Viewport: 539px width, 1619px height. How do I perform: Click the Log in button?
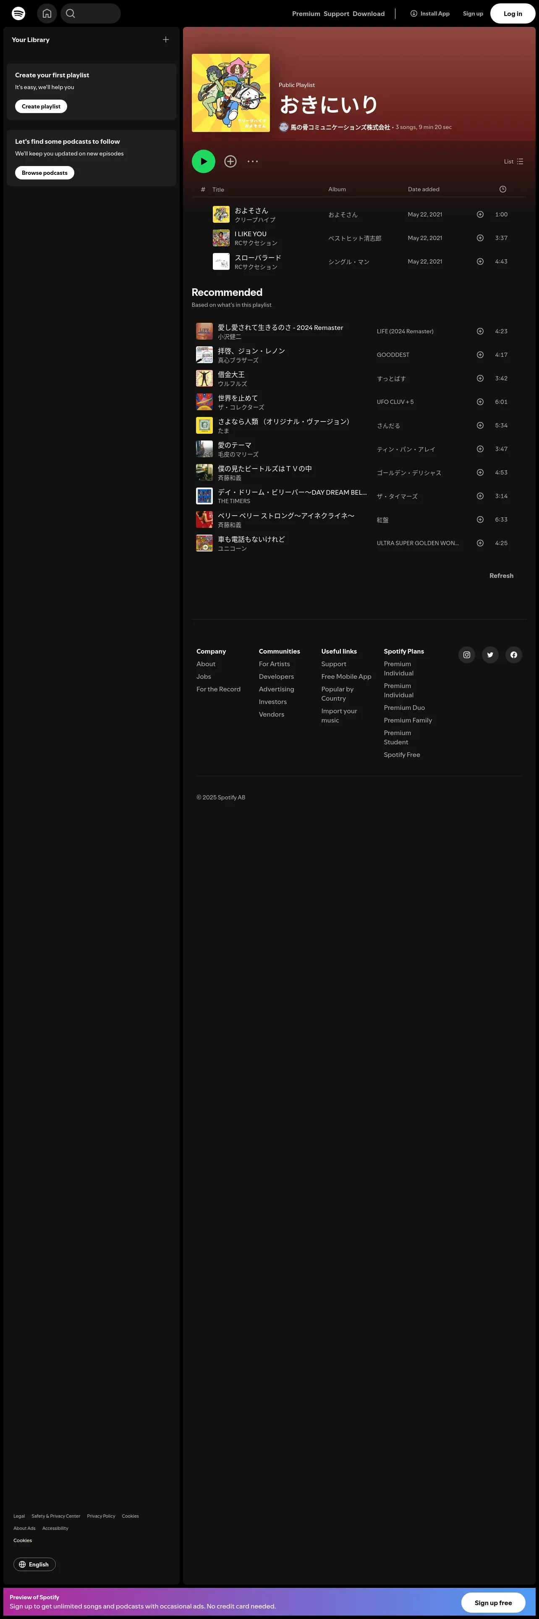(513, 13)
